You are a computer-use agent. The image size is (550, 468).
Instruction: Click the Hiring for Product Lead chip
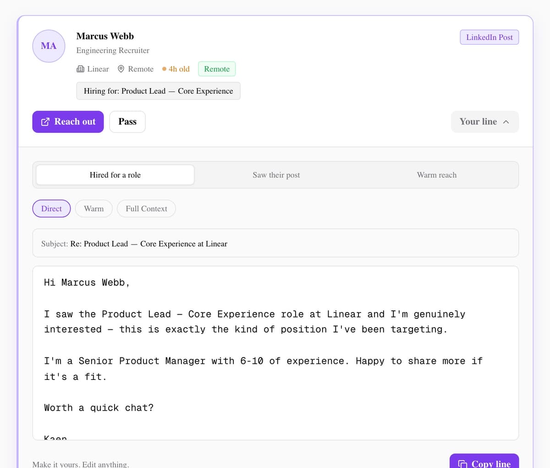pos(158,91)
